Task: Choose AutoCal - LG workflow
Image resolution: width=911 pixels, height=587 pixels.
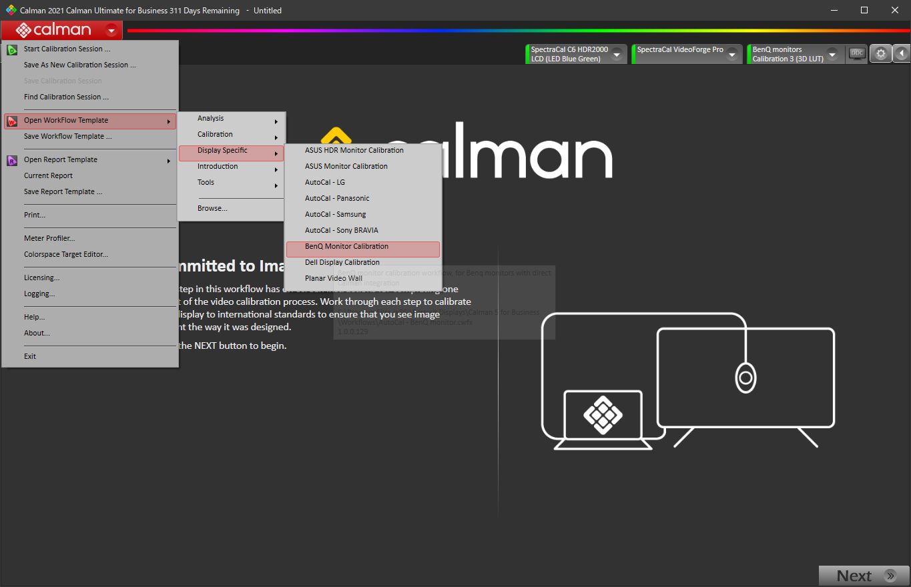Action: 363,182
